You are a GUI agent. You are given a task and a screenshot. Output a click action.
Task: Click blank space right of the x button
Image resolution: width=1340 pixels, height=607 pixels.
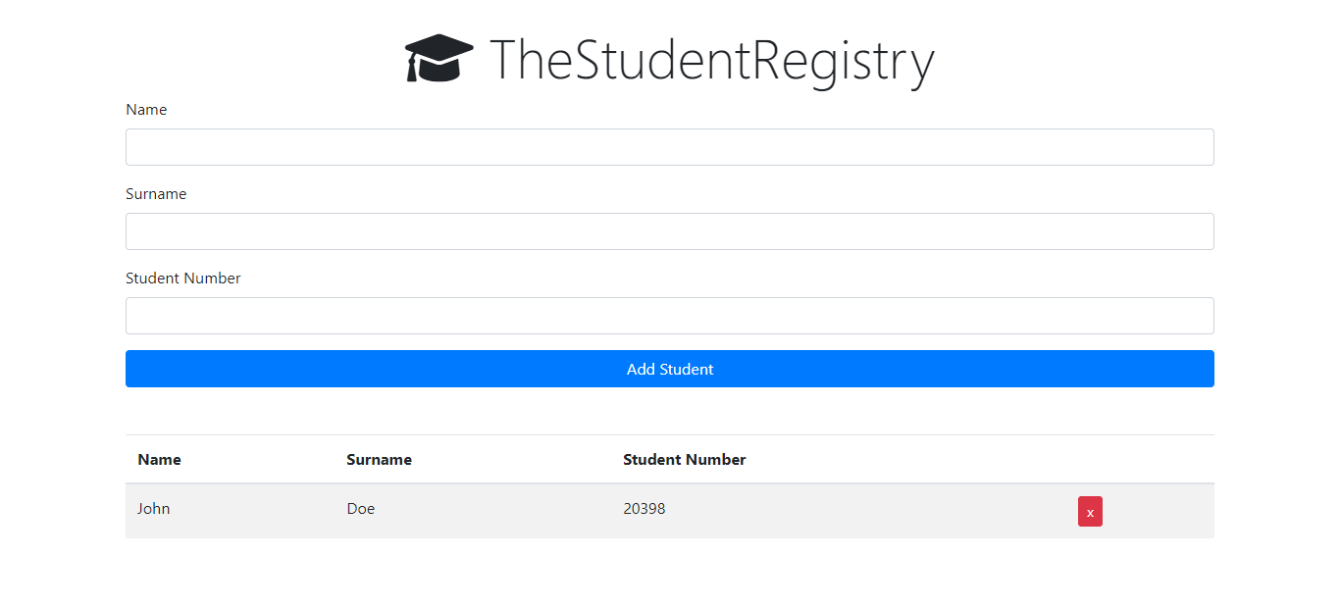tap(1158, 512)
